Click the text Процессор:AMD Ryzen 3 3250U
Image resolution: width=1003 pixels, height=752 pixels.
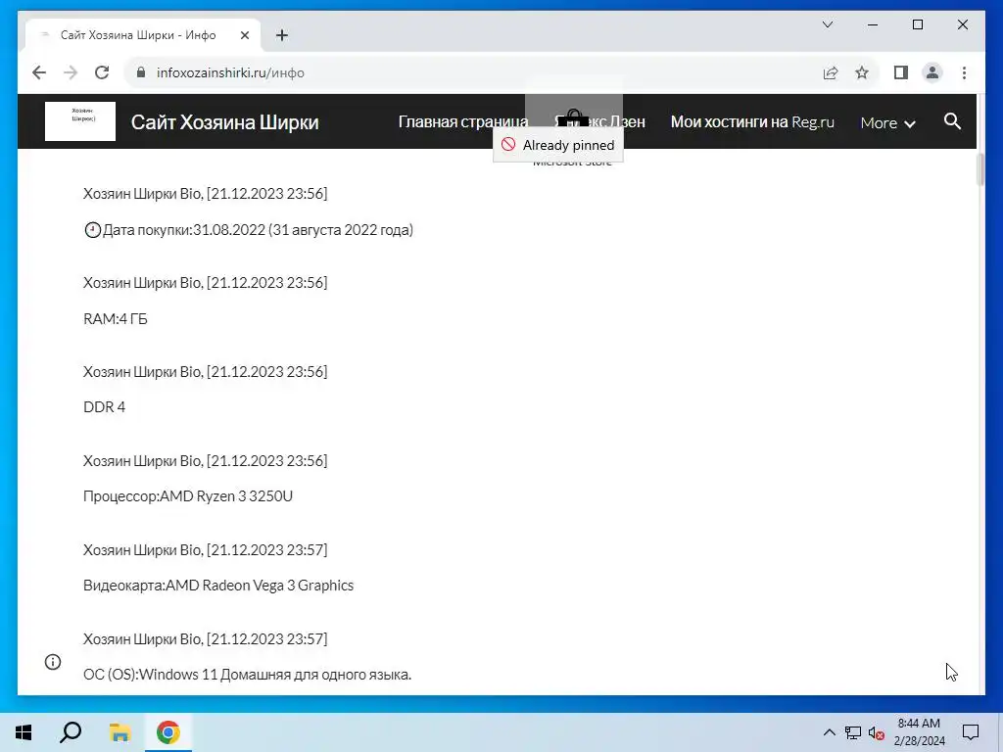pos(188,496)
